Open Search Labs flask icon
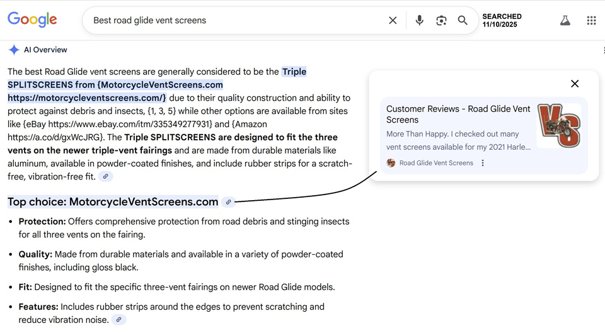 [x=565, y=20]
